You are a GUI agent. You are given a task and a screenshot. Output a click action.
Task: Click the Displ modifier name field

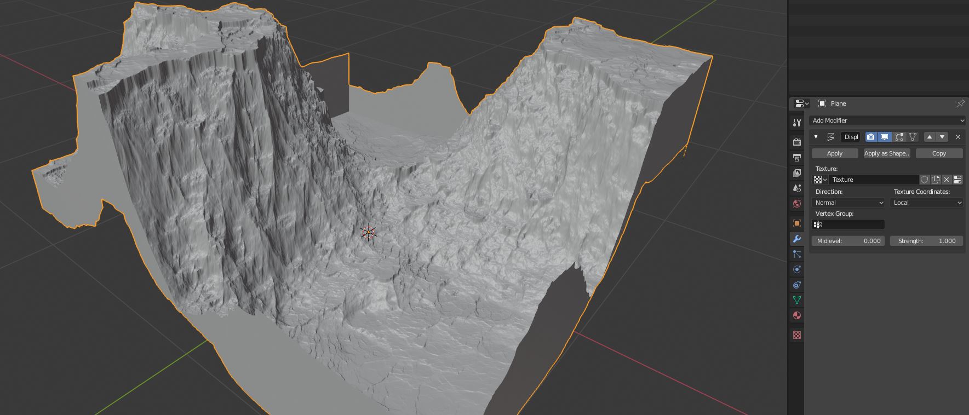851,137
